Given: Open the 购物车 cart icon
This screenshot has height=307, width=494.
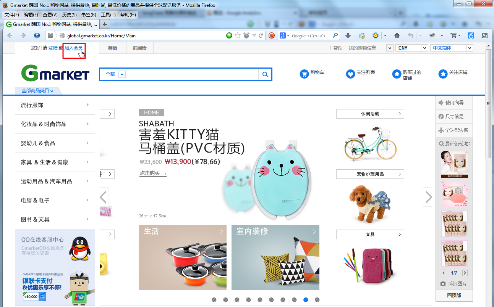Looking at the screenshot, I should (x=304, y=74).
